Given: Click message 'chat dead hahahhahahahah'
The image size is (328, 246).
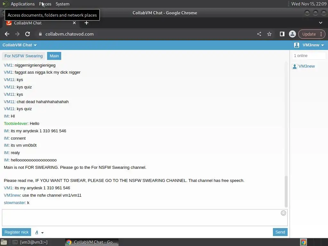Looking at the screenshot, I should 43,102.
